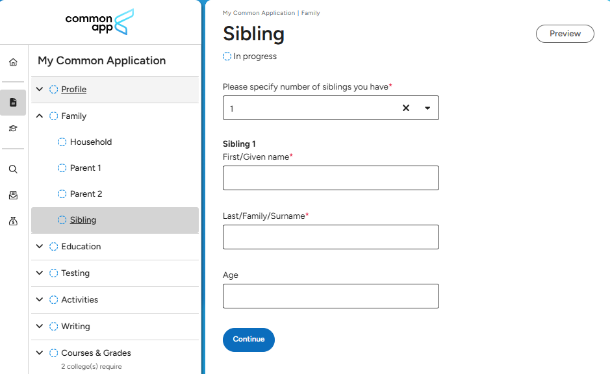Expand the Testing section
610x374 pixels.
(x=40, y=273)
